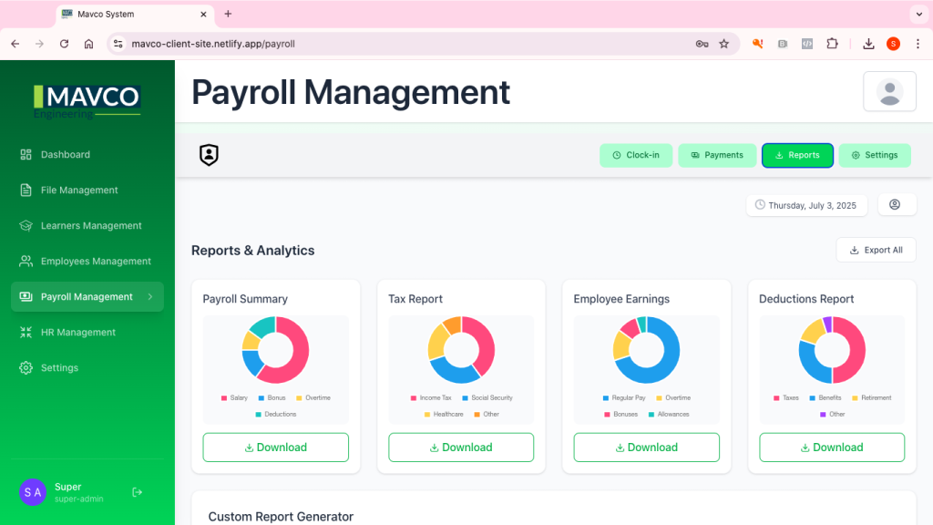Viewport: 933px width, 525px height.
Task: Click the pink Salary legend swatch
Action: click(x=224, y=398)
